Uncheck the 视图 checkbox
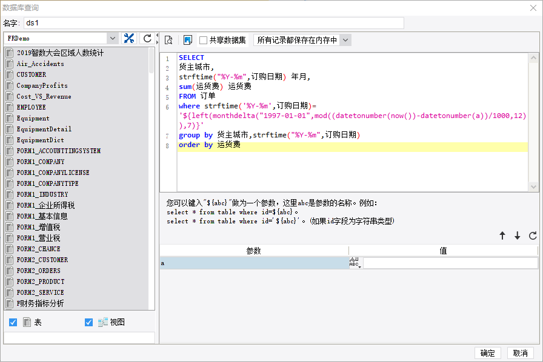Image resolution: width=543 pixels, height=362 pixels. (x=88, y=322)
